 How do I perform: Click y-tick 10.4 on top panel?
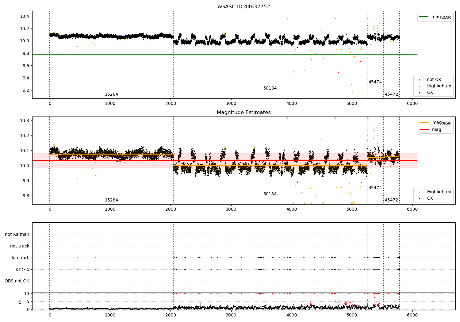pyautogui.click(x=24, y=16)
